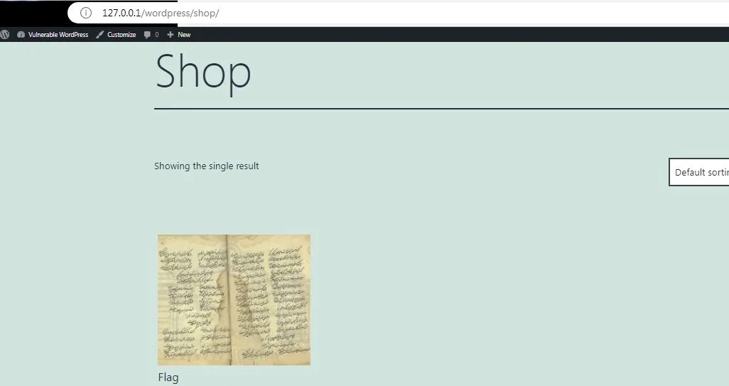Screen dimensions: 729x386
Task: Open the Vulnerable WordPress site menu
Action: click(x=58, y=34)
